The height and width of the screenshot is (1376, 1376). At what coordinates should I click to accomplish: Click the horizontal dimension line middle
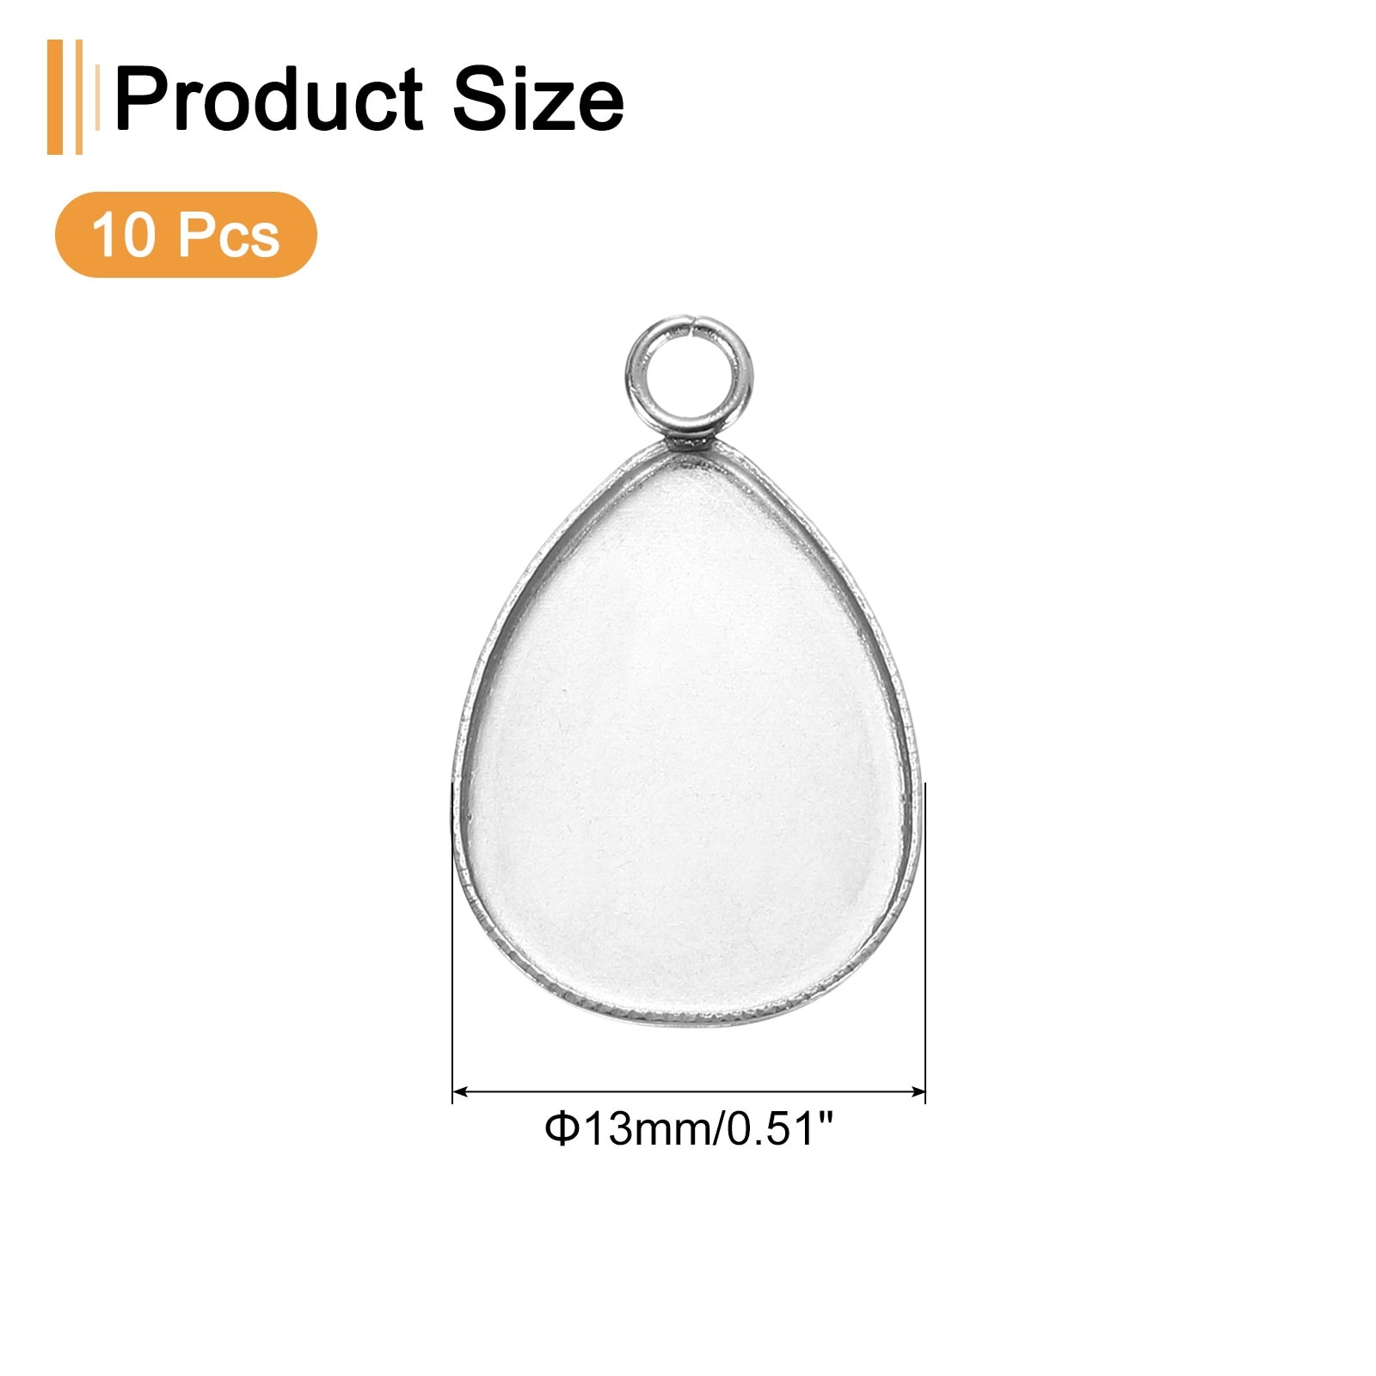coord(689,1091)
